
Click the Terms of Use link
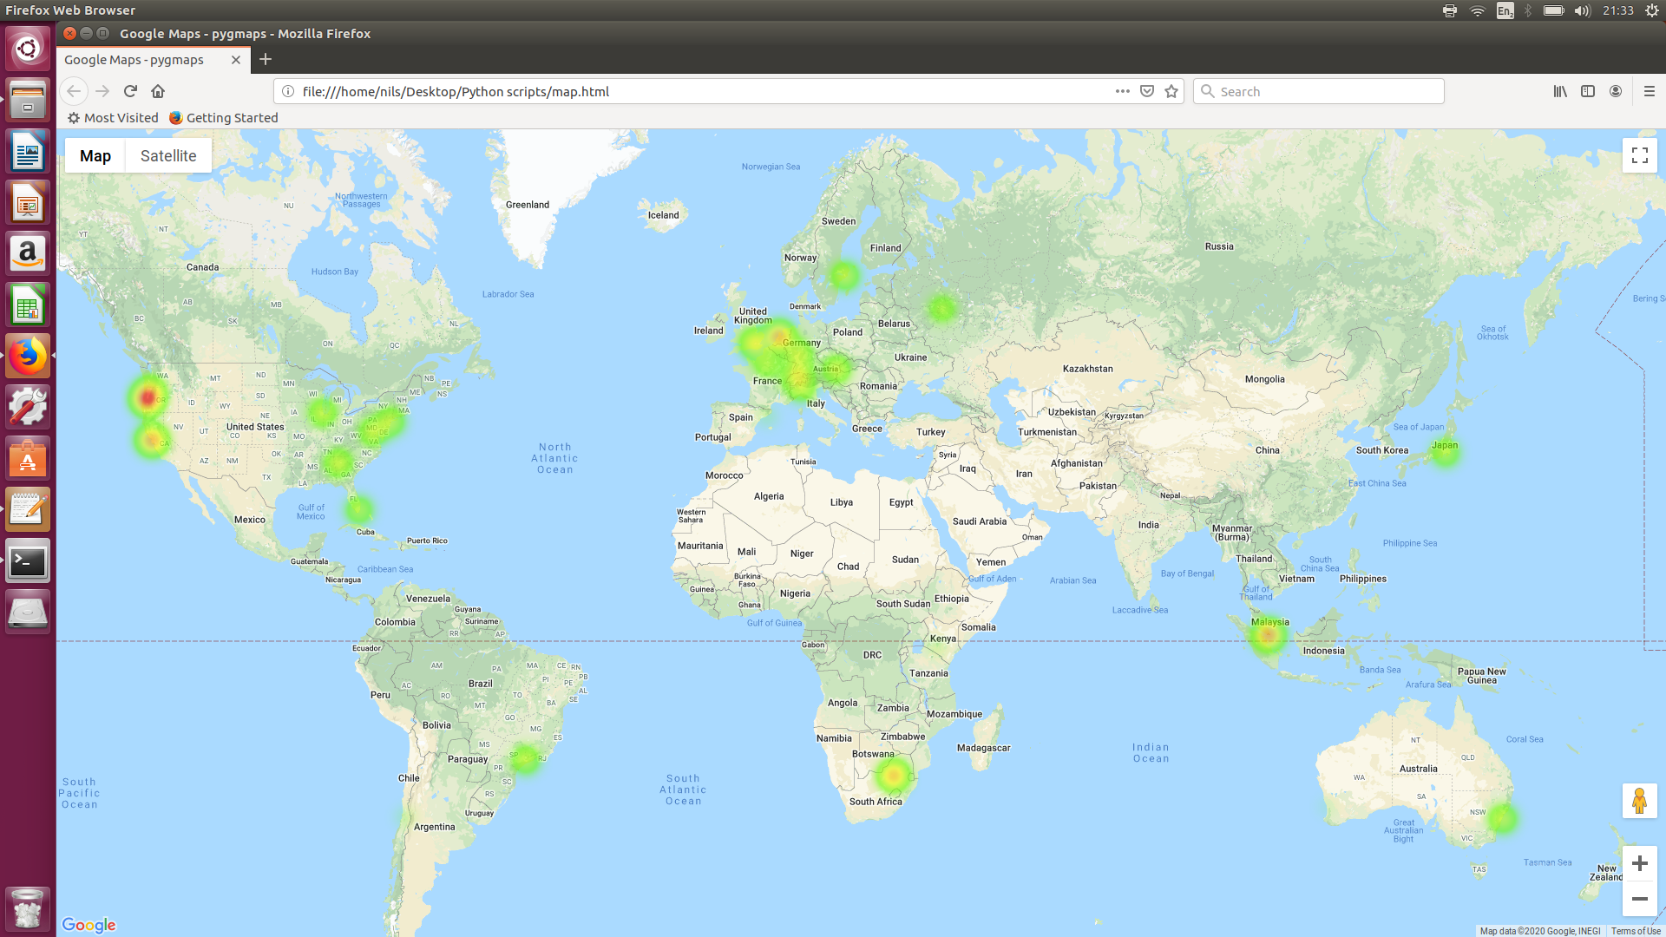pyautogui.click(x=1635, y=930)
